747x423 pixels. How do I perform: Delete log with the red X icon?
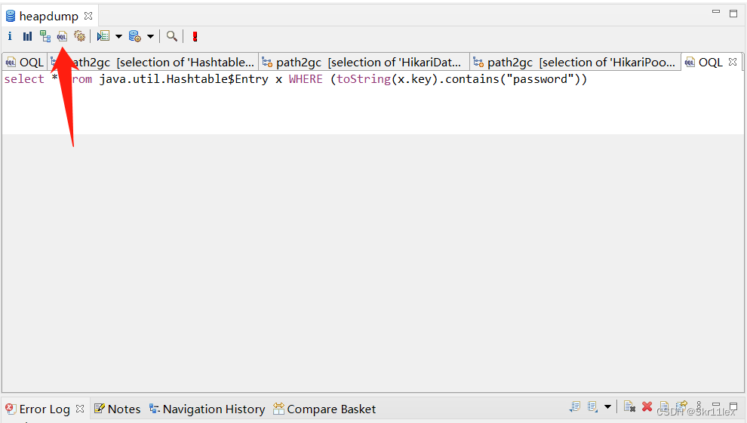[x=647, y=407]
